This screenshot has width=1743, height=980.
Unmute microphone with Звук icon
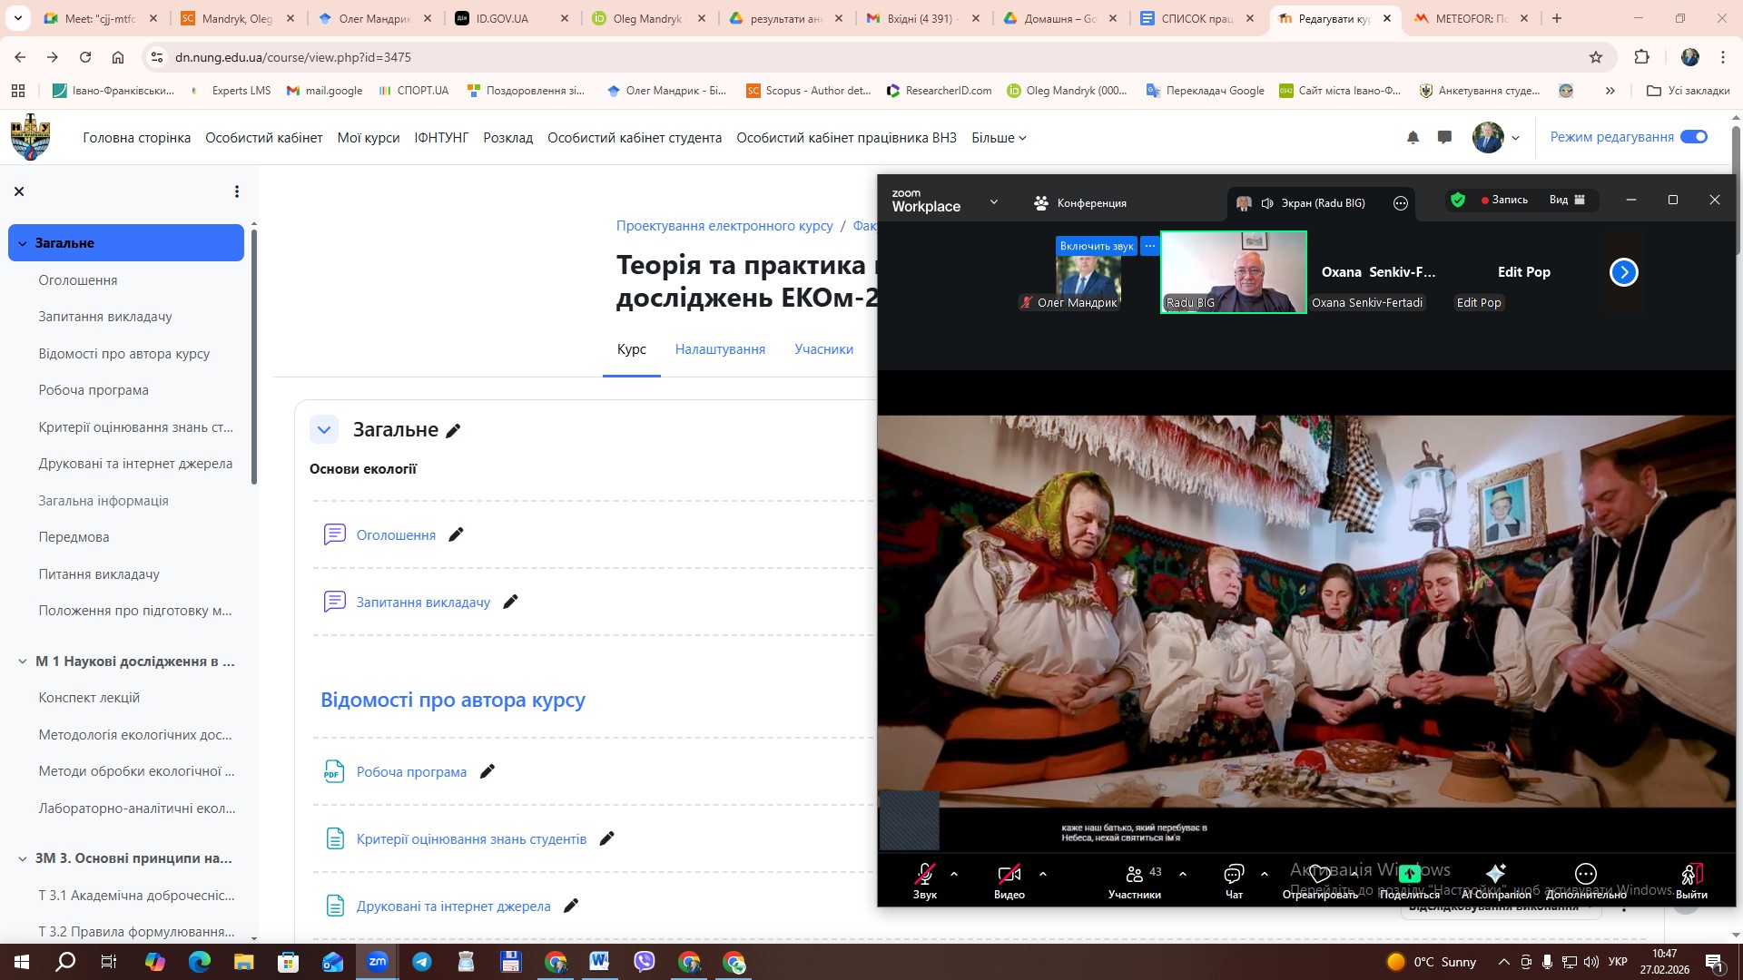point(924,874)
